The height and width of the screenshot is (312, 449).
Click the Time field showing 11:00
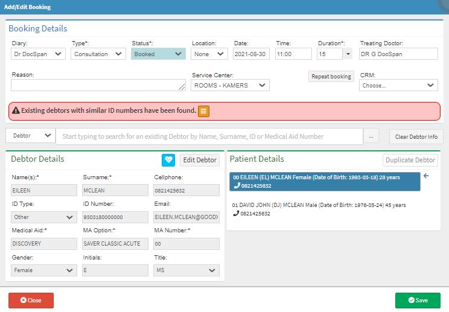(293, 54)
